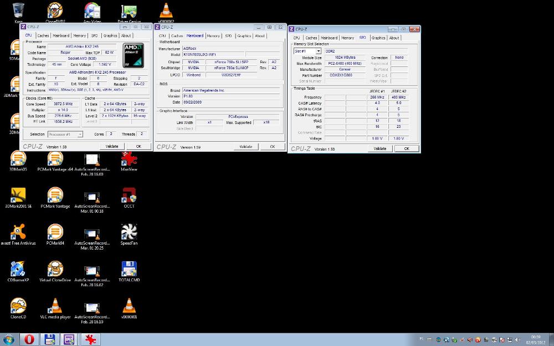Viewport: 554px width, 346px height.
Task: Open the Windows Start menu orb
Action: pos(8,340)
